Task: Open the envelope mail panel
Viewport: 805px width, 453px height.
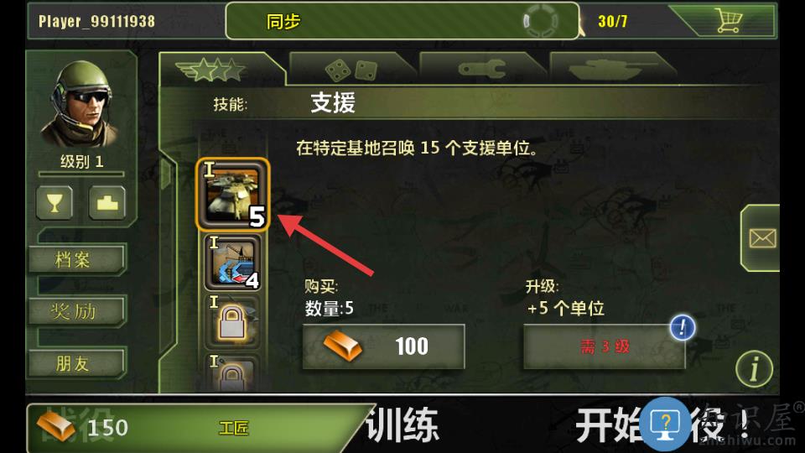Action: coord(762,238)
